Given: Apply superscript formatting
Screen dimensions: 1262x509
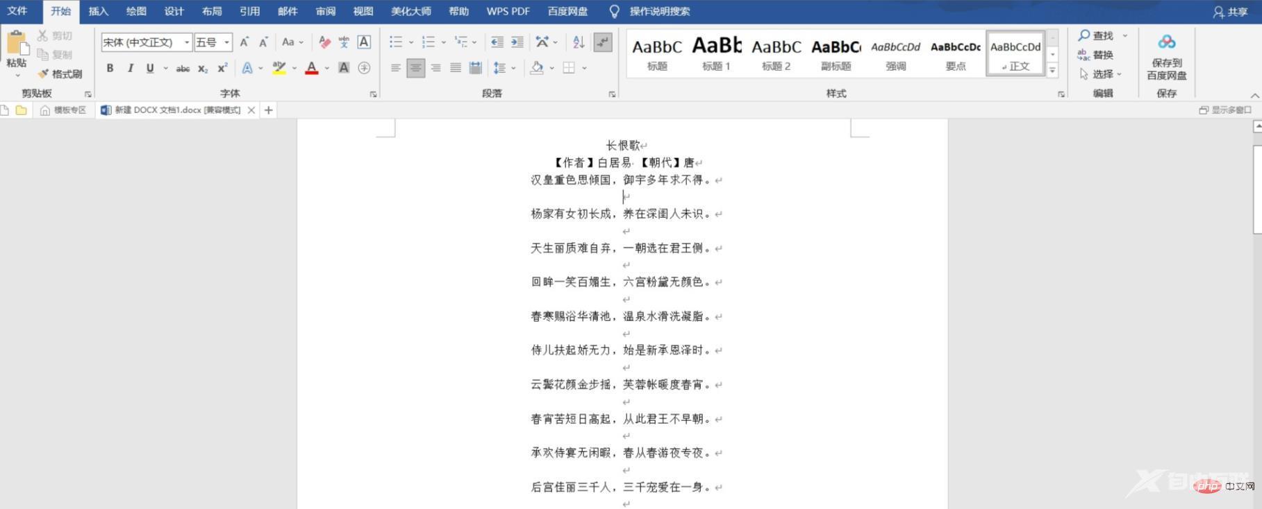Looking at the screenshot, I should (222, 68).
